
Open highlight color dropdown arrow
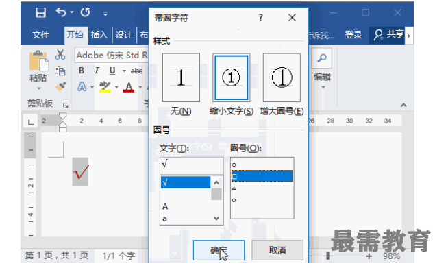(x=116, y=88)
